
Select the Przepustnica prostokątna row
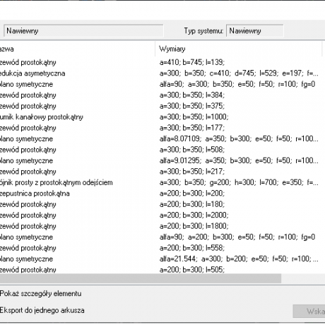(x=161, y=194)
